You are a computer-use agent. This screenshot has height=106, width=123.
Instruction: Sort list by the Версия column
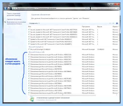100,26
